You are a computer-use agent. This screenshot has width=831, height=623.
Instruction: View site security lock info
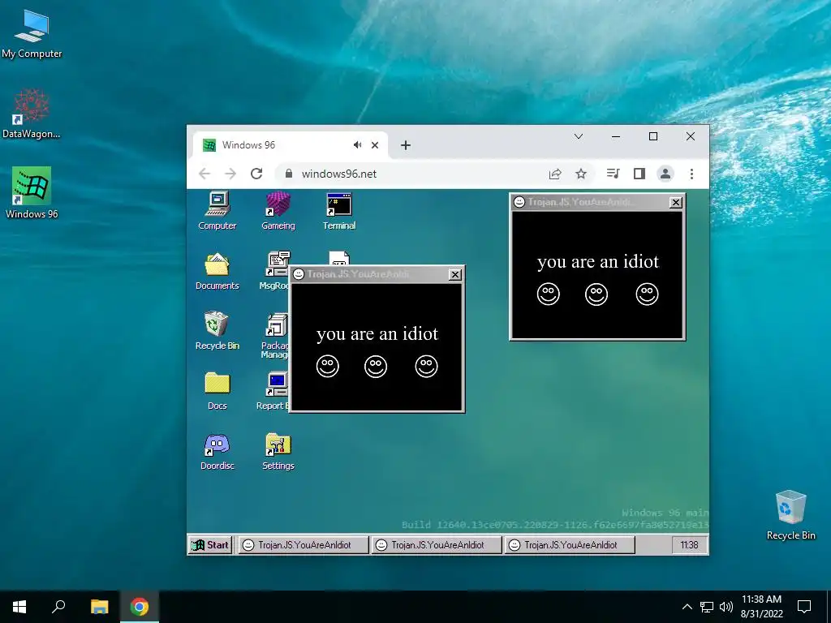(289, 174)
